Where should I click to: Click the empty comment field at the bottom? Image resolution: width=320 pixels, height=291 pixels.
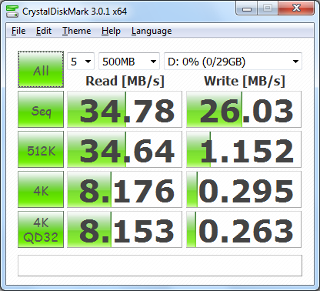(160, 266)
